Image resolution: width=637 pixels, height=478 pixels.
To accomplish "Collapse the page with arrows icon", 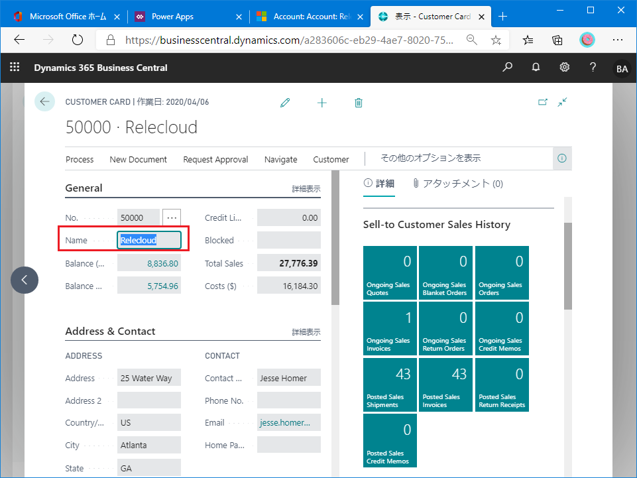I will pyautogui.click(x=562, y=102).
